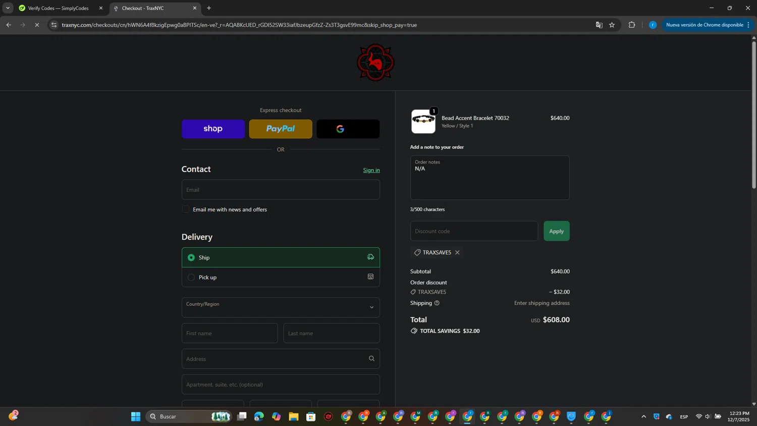Pay with the PayPal express button
The image size is (757, 426).
pos(281,129)
